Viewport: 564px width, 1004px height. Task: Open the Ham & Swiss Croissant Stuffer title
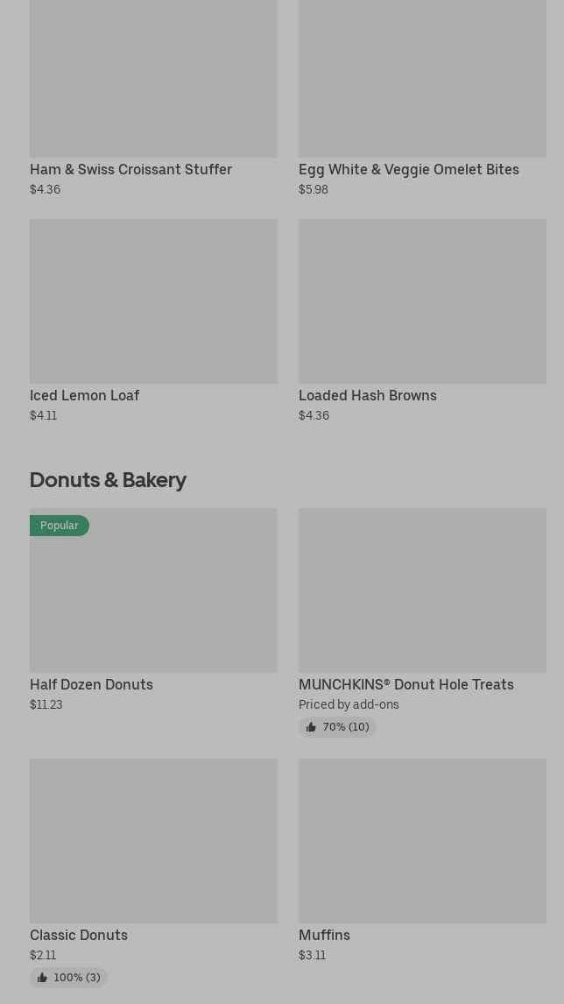click(x=130, y=170)
